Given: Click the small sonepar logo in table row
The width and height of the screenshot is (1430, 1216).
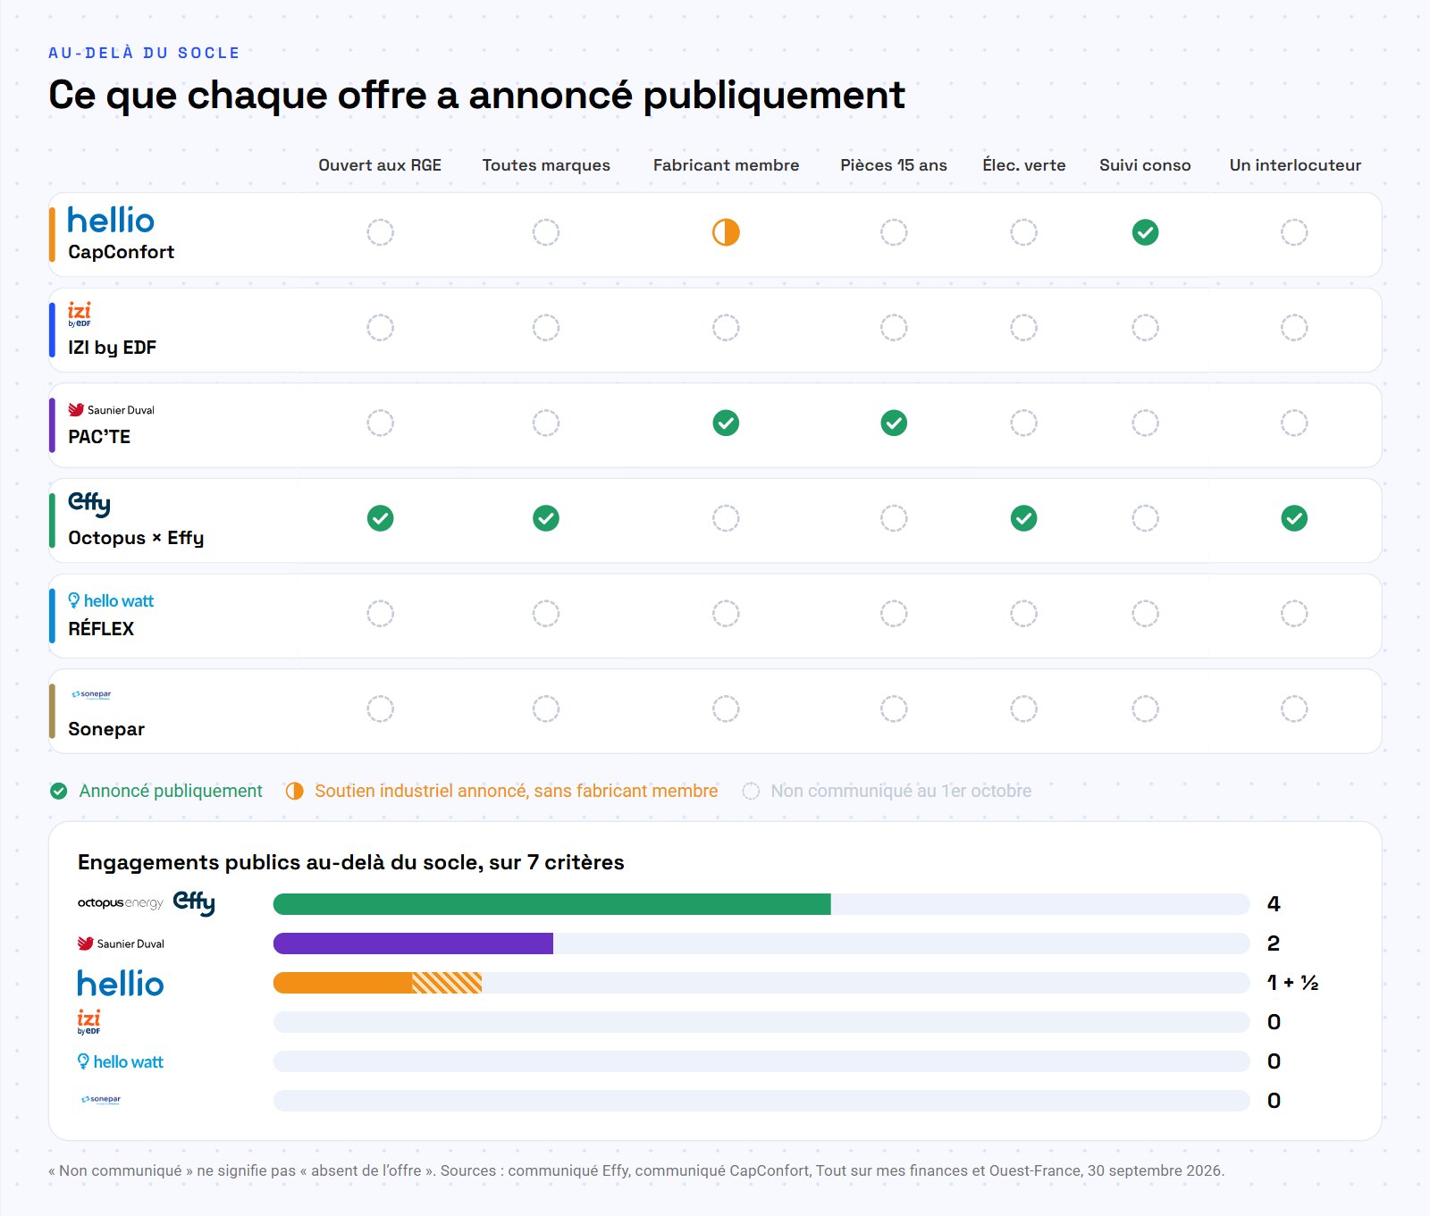Looking at the screenshot, I should 91,694.
